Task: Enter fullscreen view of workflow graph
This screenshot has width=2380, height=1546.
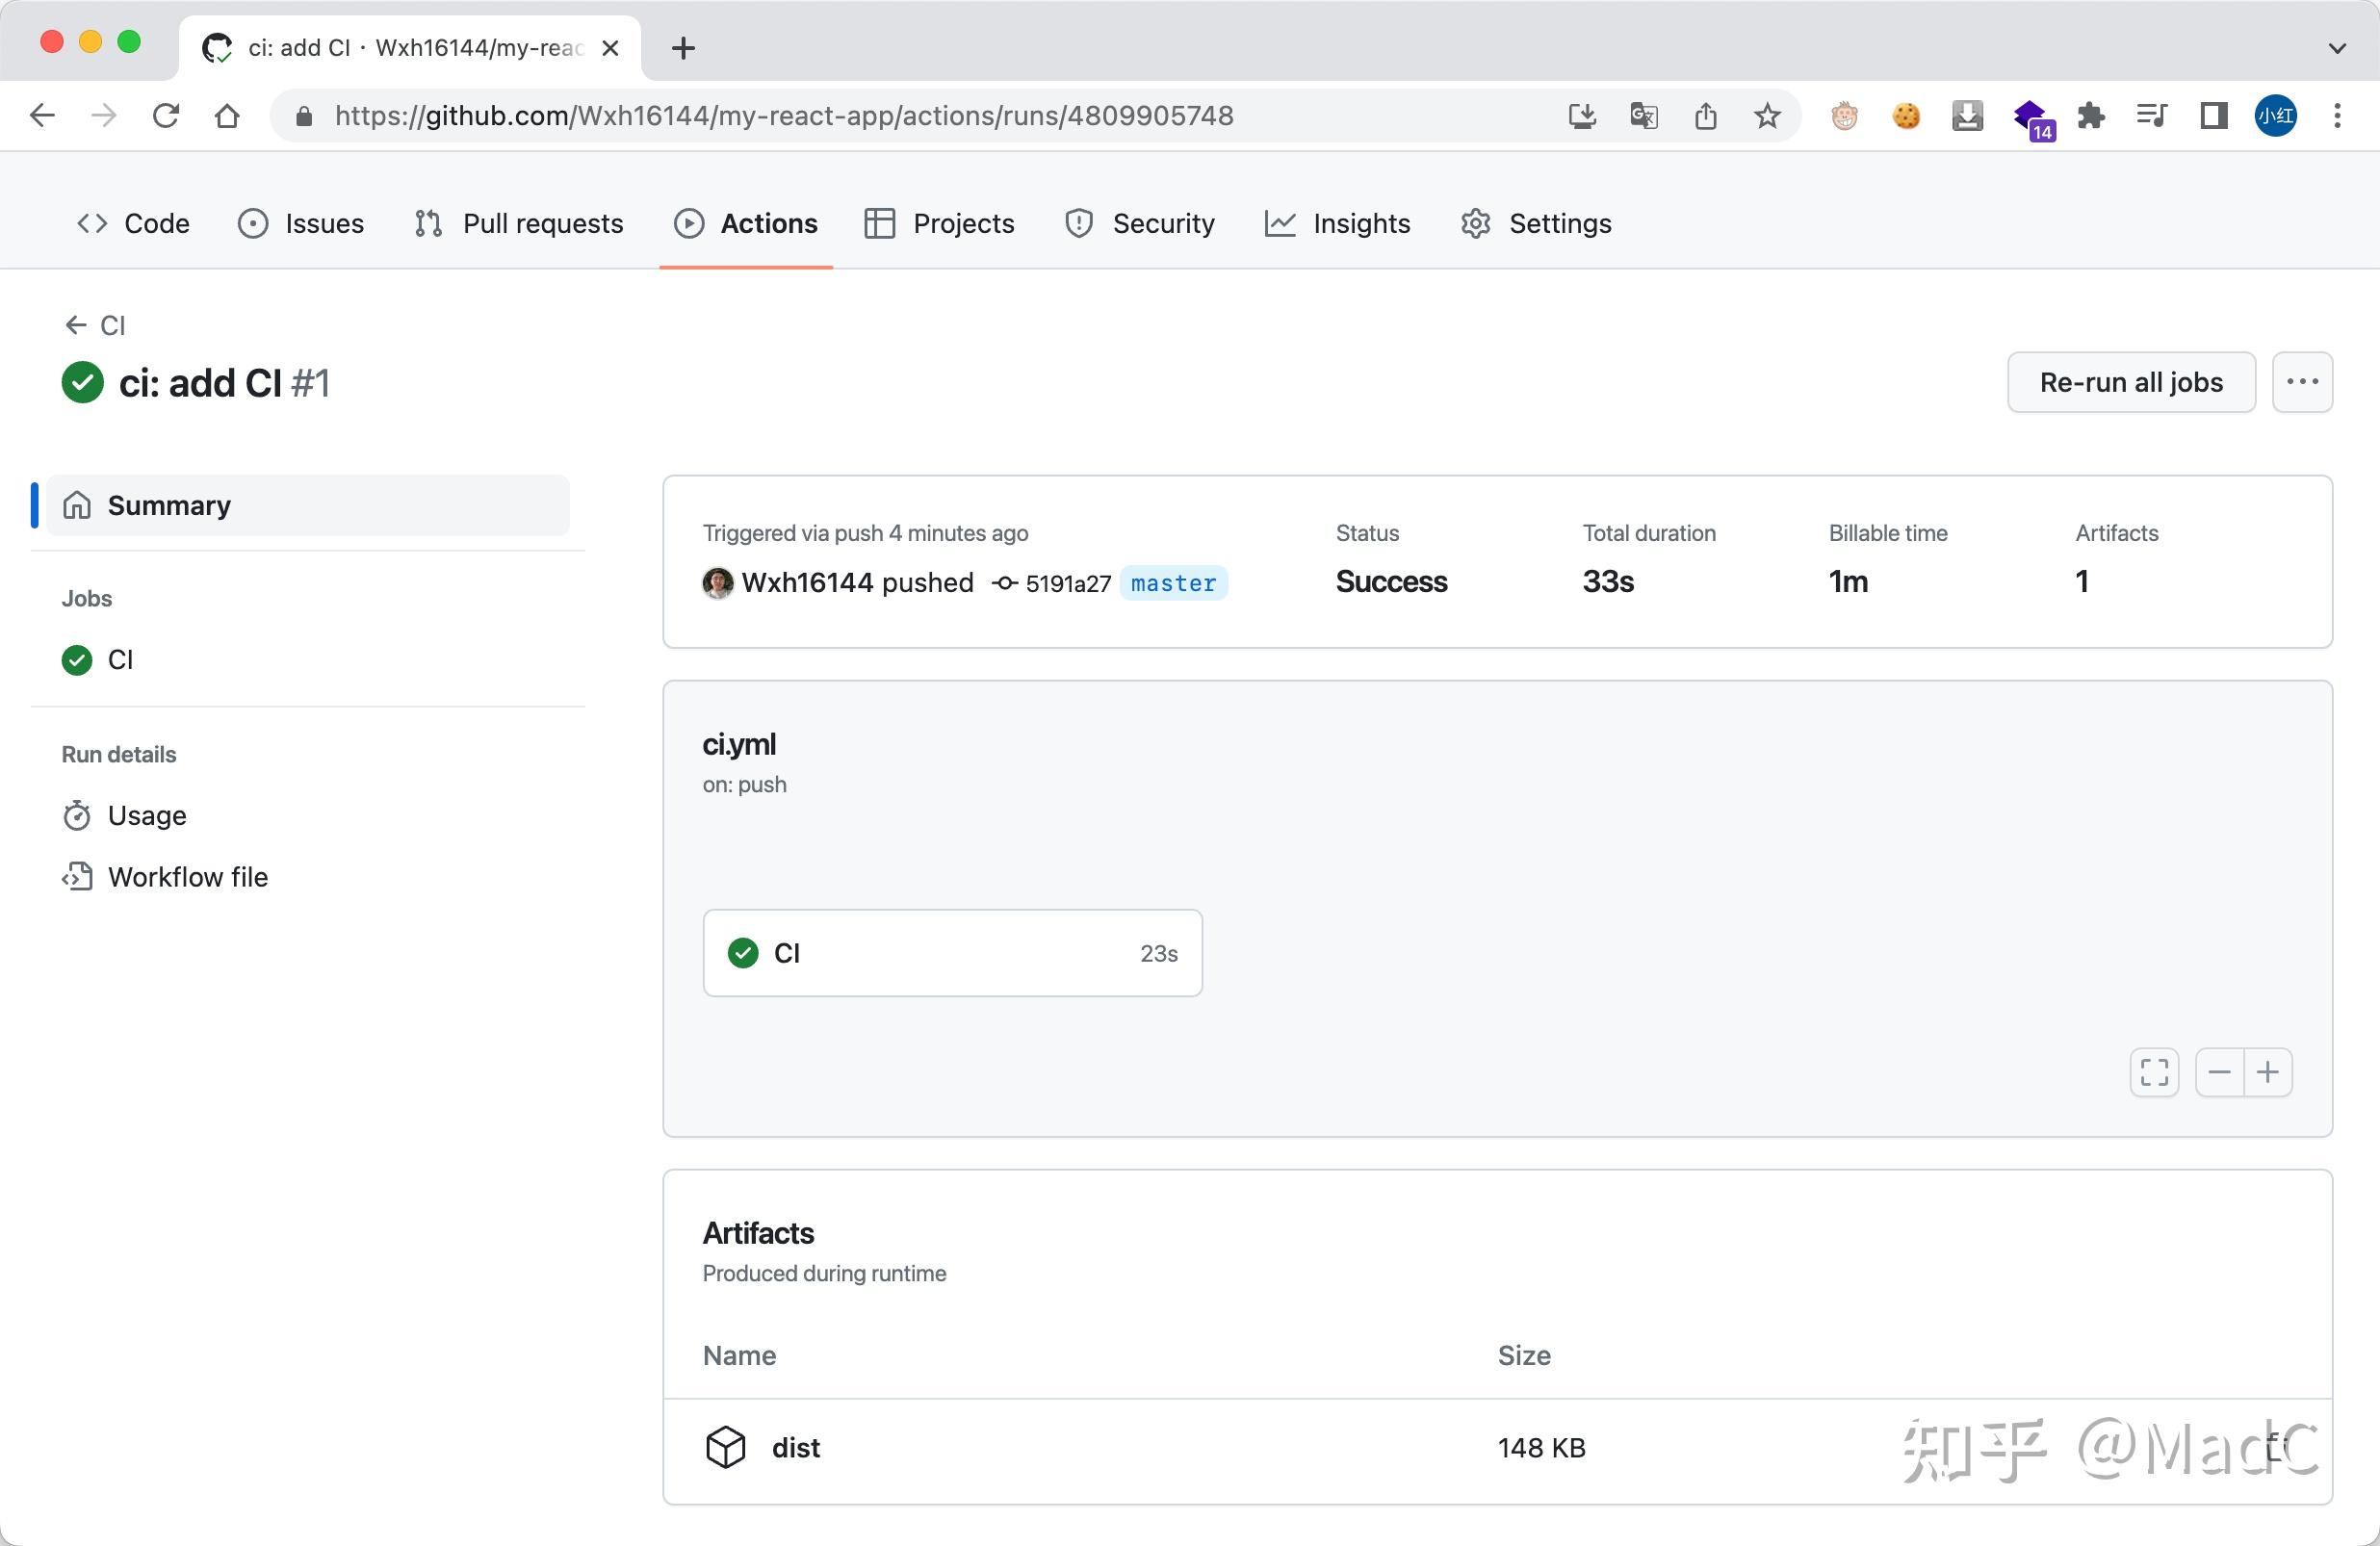Action: tap(2153, 1072)
